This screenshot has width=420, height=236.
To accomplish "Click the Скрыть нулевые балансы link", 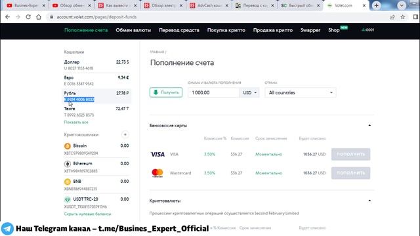I will click(x=87, y=214).
